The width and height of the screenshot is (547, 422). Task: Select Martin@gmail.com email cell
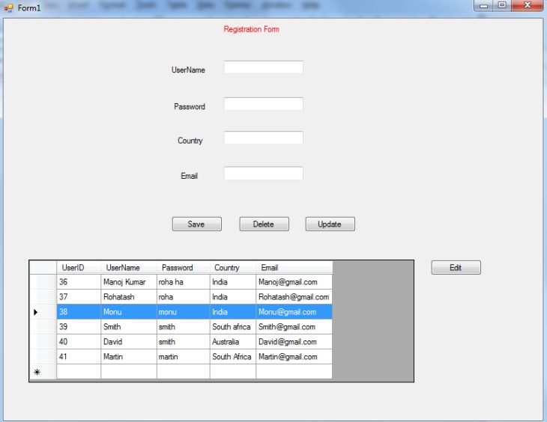click(294, 357)
